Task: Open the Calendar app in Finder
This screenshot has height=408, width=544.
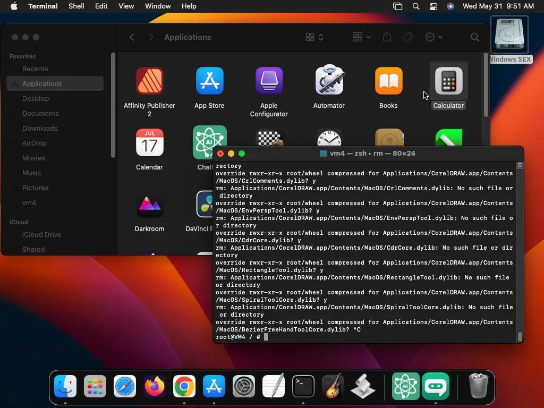Action: click(x=149, y=142)
